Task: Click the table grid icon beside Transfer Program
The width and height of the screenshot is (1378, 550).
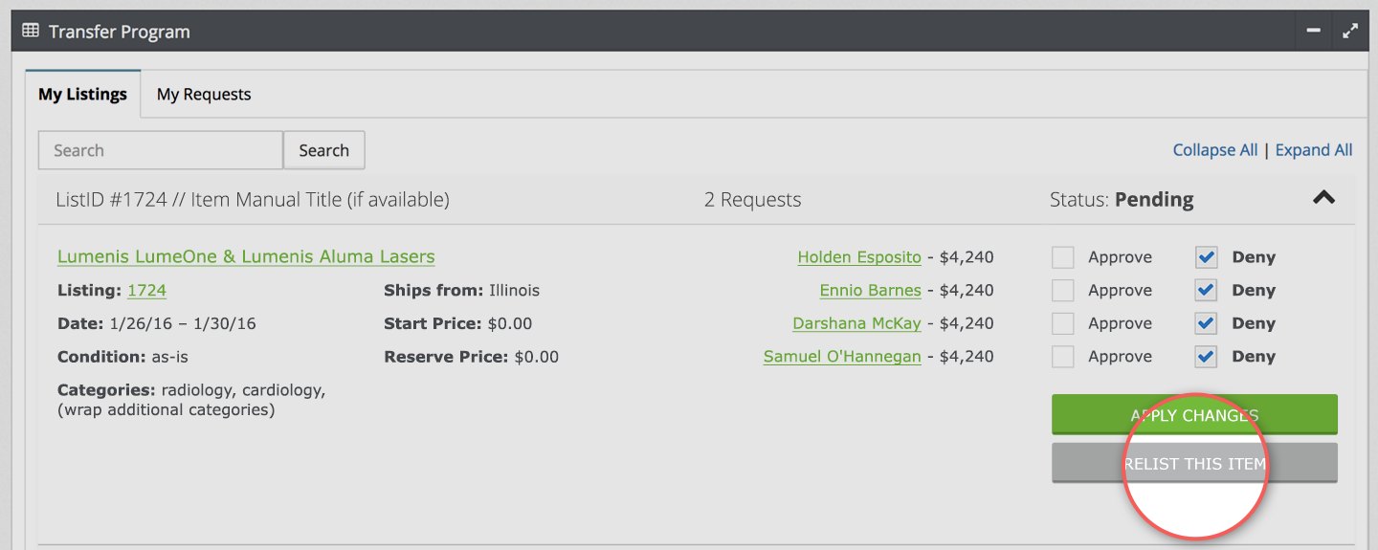Action: pyautogui.click(x=31, y=32)
